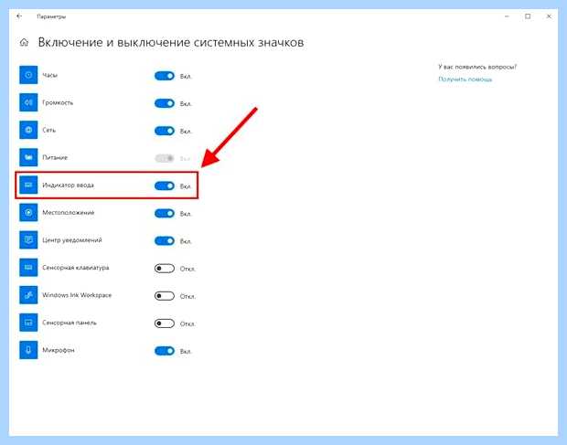Click the Сеть label text
The width and height of the screenshot is (567, 445).
(49, 130)
